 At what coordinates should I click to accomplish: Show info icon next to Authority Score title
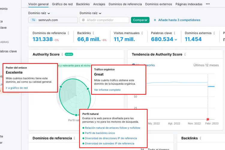[62, 54]
